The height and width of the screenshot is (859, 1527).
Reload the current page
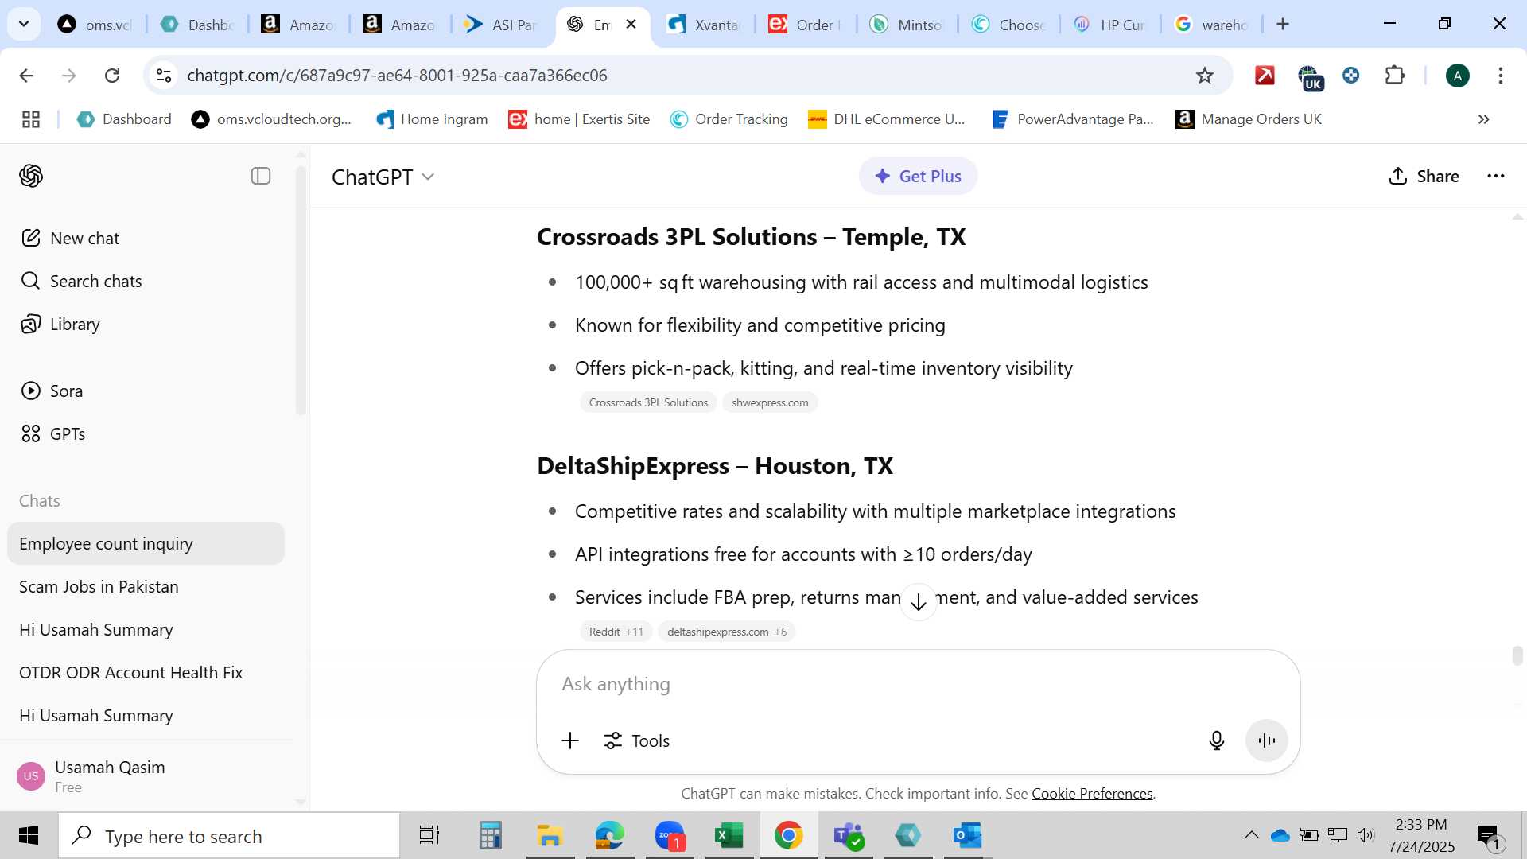(112, 76)
